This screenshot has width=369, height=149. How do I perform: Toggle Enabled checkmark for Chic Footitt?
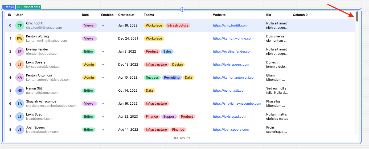(x=103, y=25)
